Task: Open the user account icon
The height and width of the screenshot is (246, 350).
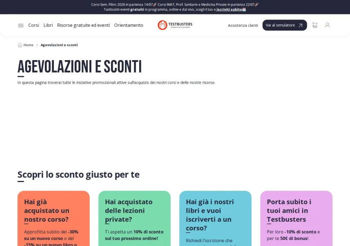Action: 327,25
